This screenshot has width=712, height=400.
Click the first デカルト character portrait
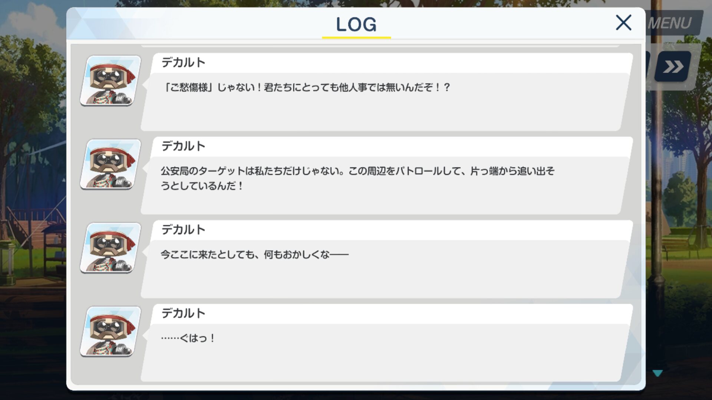[111, 80]
